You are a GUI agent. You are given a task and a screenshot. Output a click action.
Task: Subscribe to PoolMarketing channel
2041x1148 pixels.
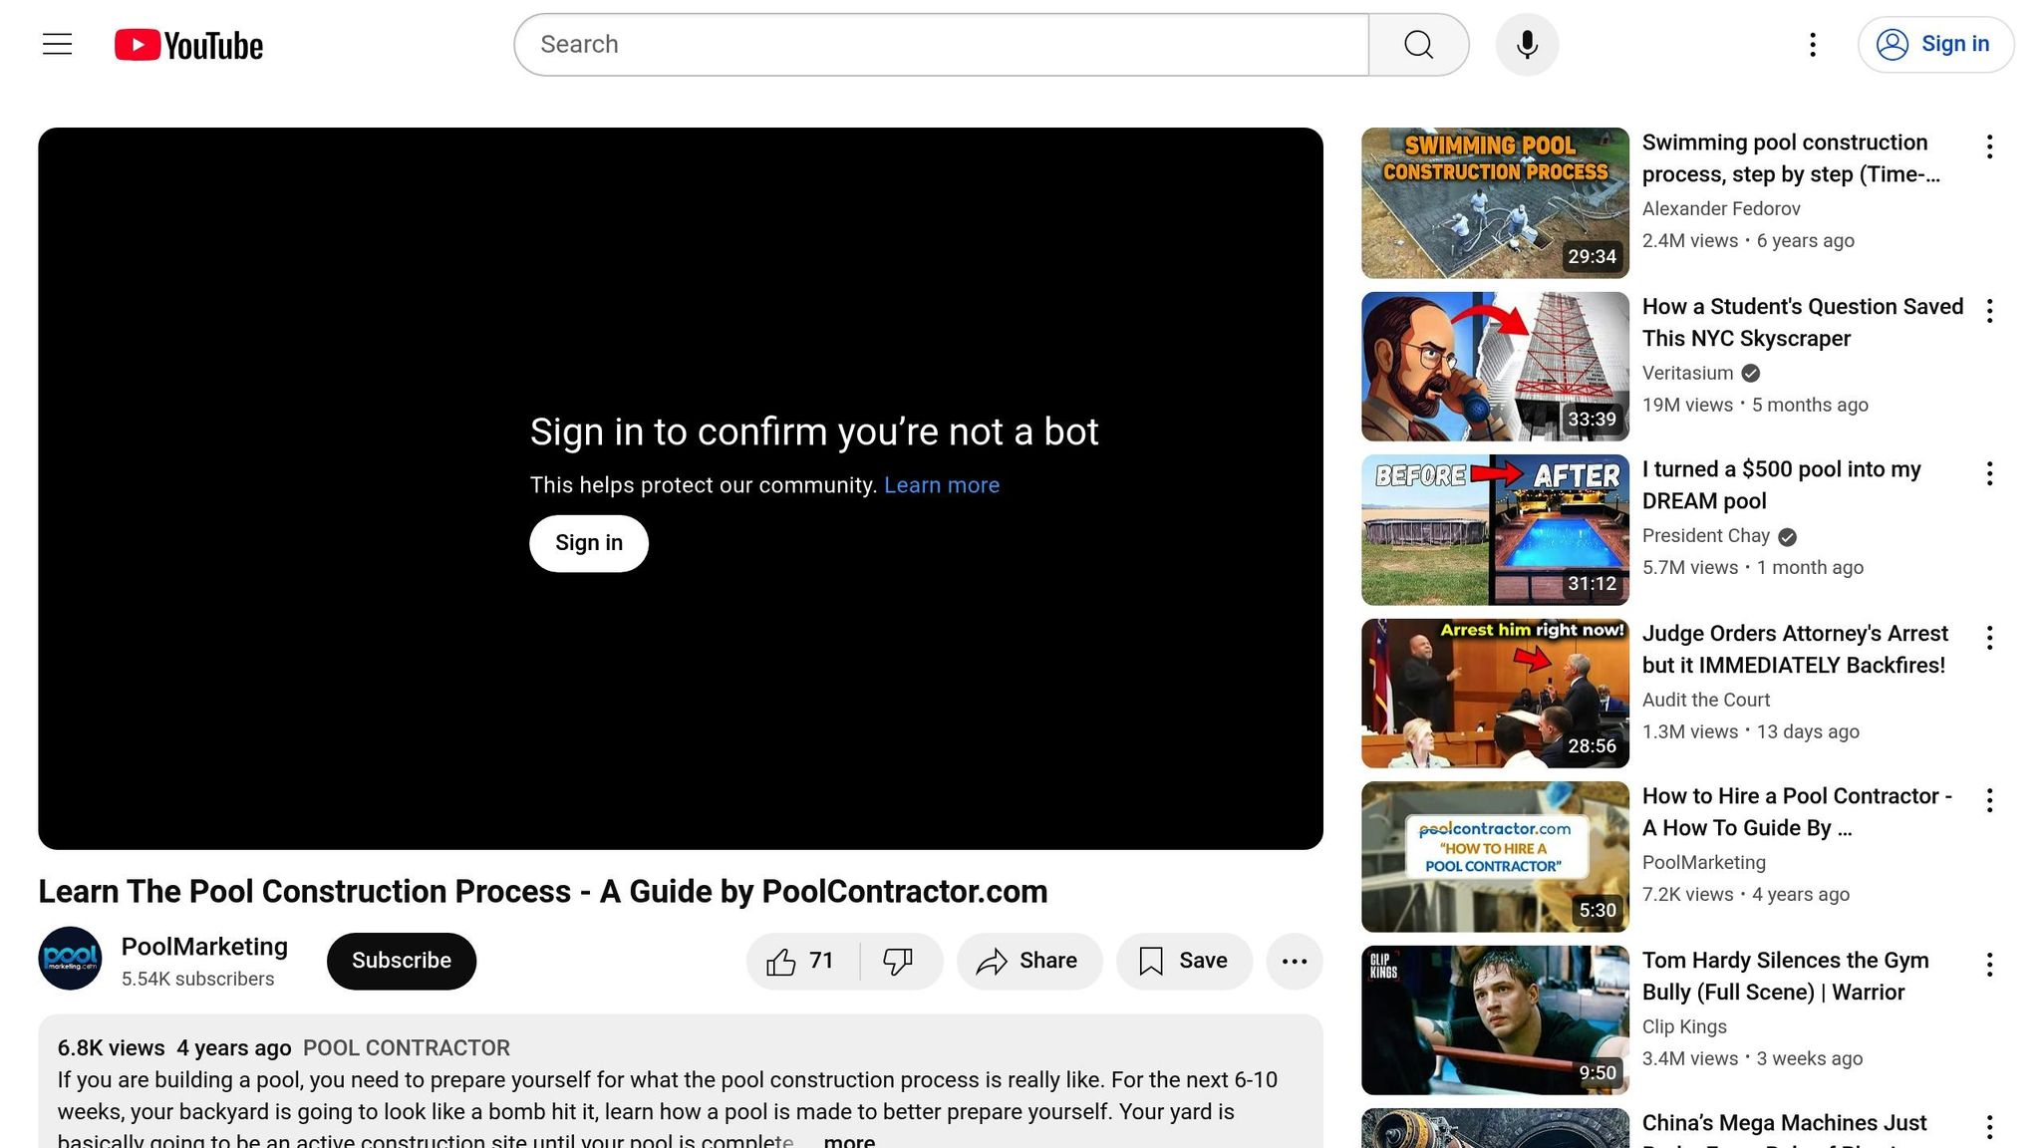point(401,961)
